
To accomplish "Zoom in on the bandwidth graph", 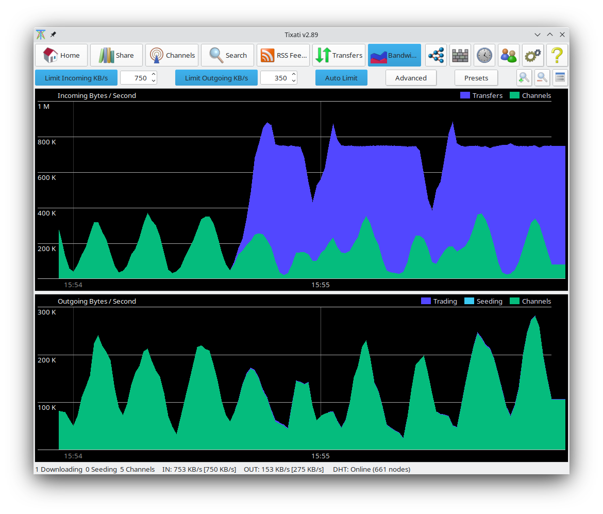I will pyautogui.click(x=524, y=77).
